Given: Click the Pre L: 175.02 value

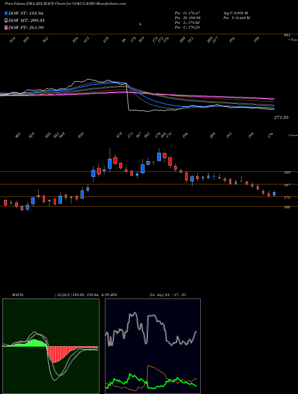Looking at the screenshot, I should pos(187,22).
